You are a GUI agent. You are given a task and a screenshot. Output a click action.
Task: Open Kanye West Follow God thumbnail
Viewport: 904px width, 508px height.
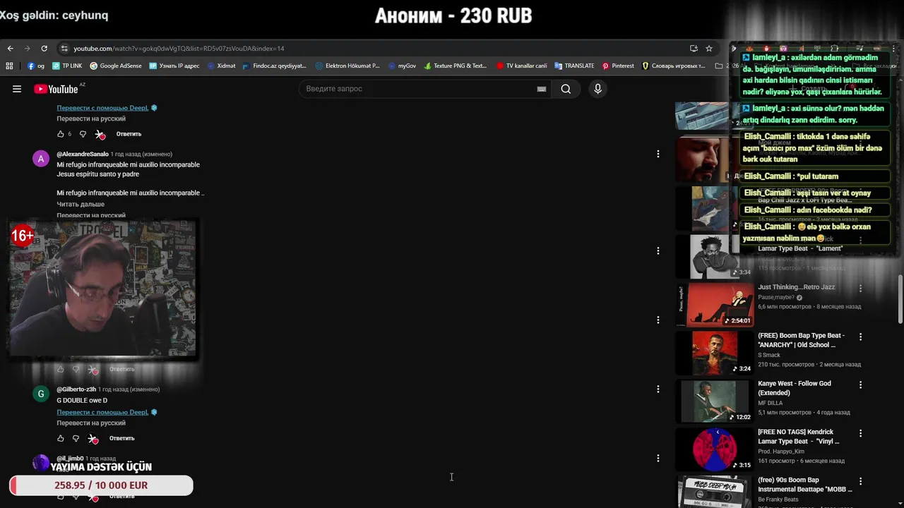[715, 401]
